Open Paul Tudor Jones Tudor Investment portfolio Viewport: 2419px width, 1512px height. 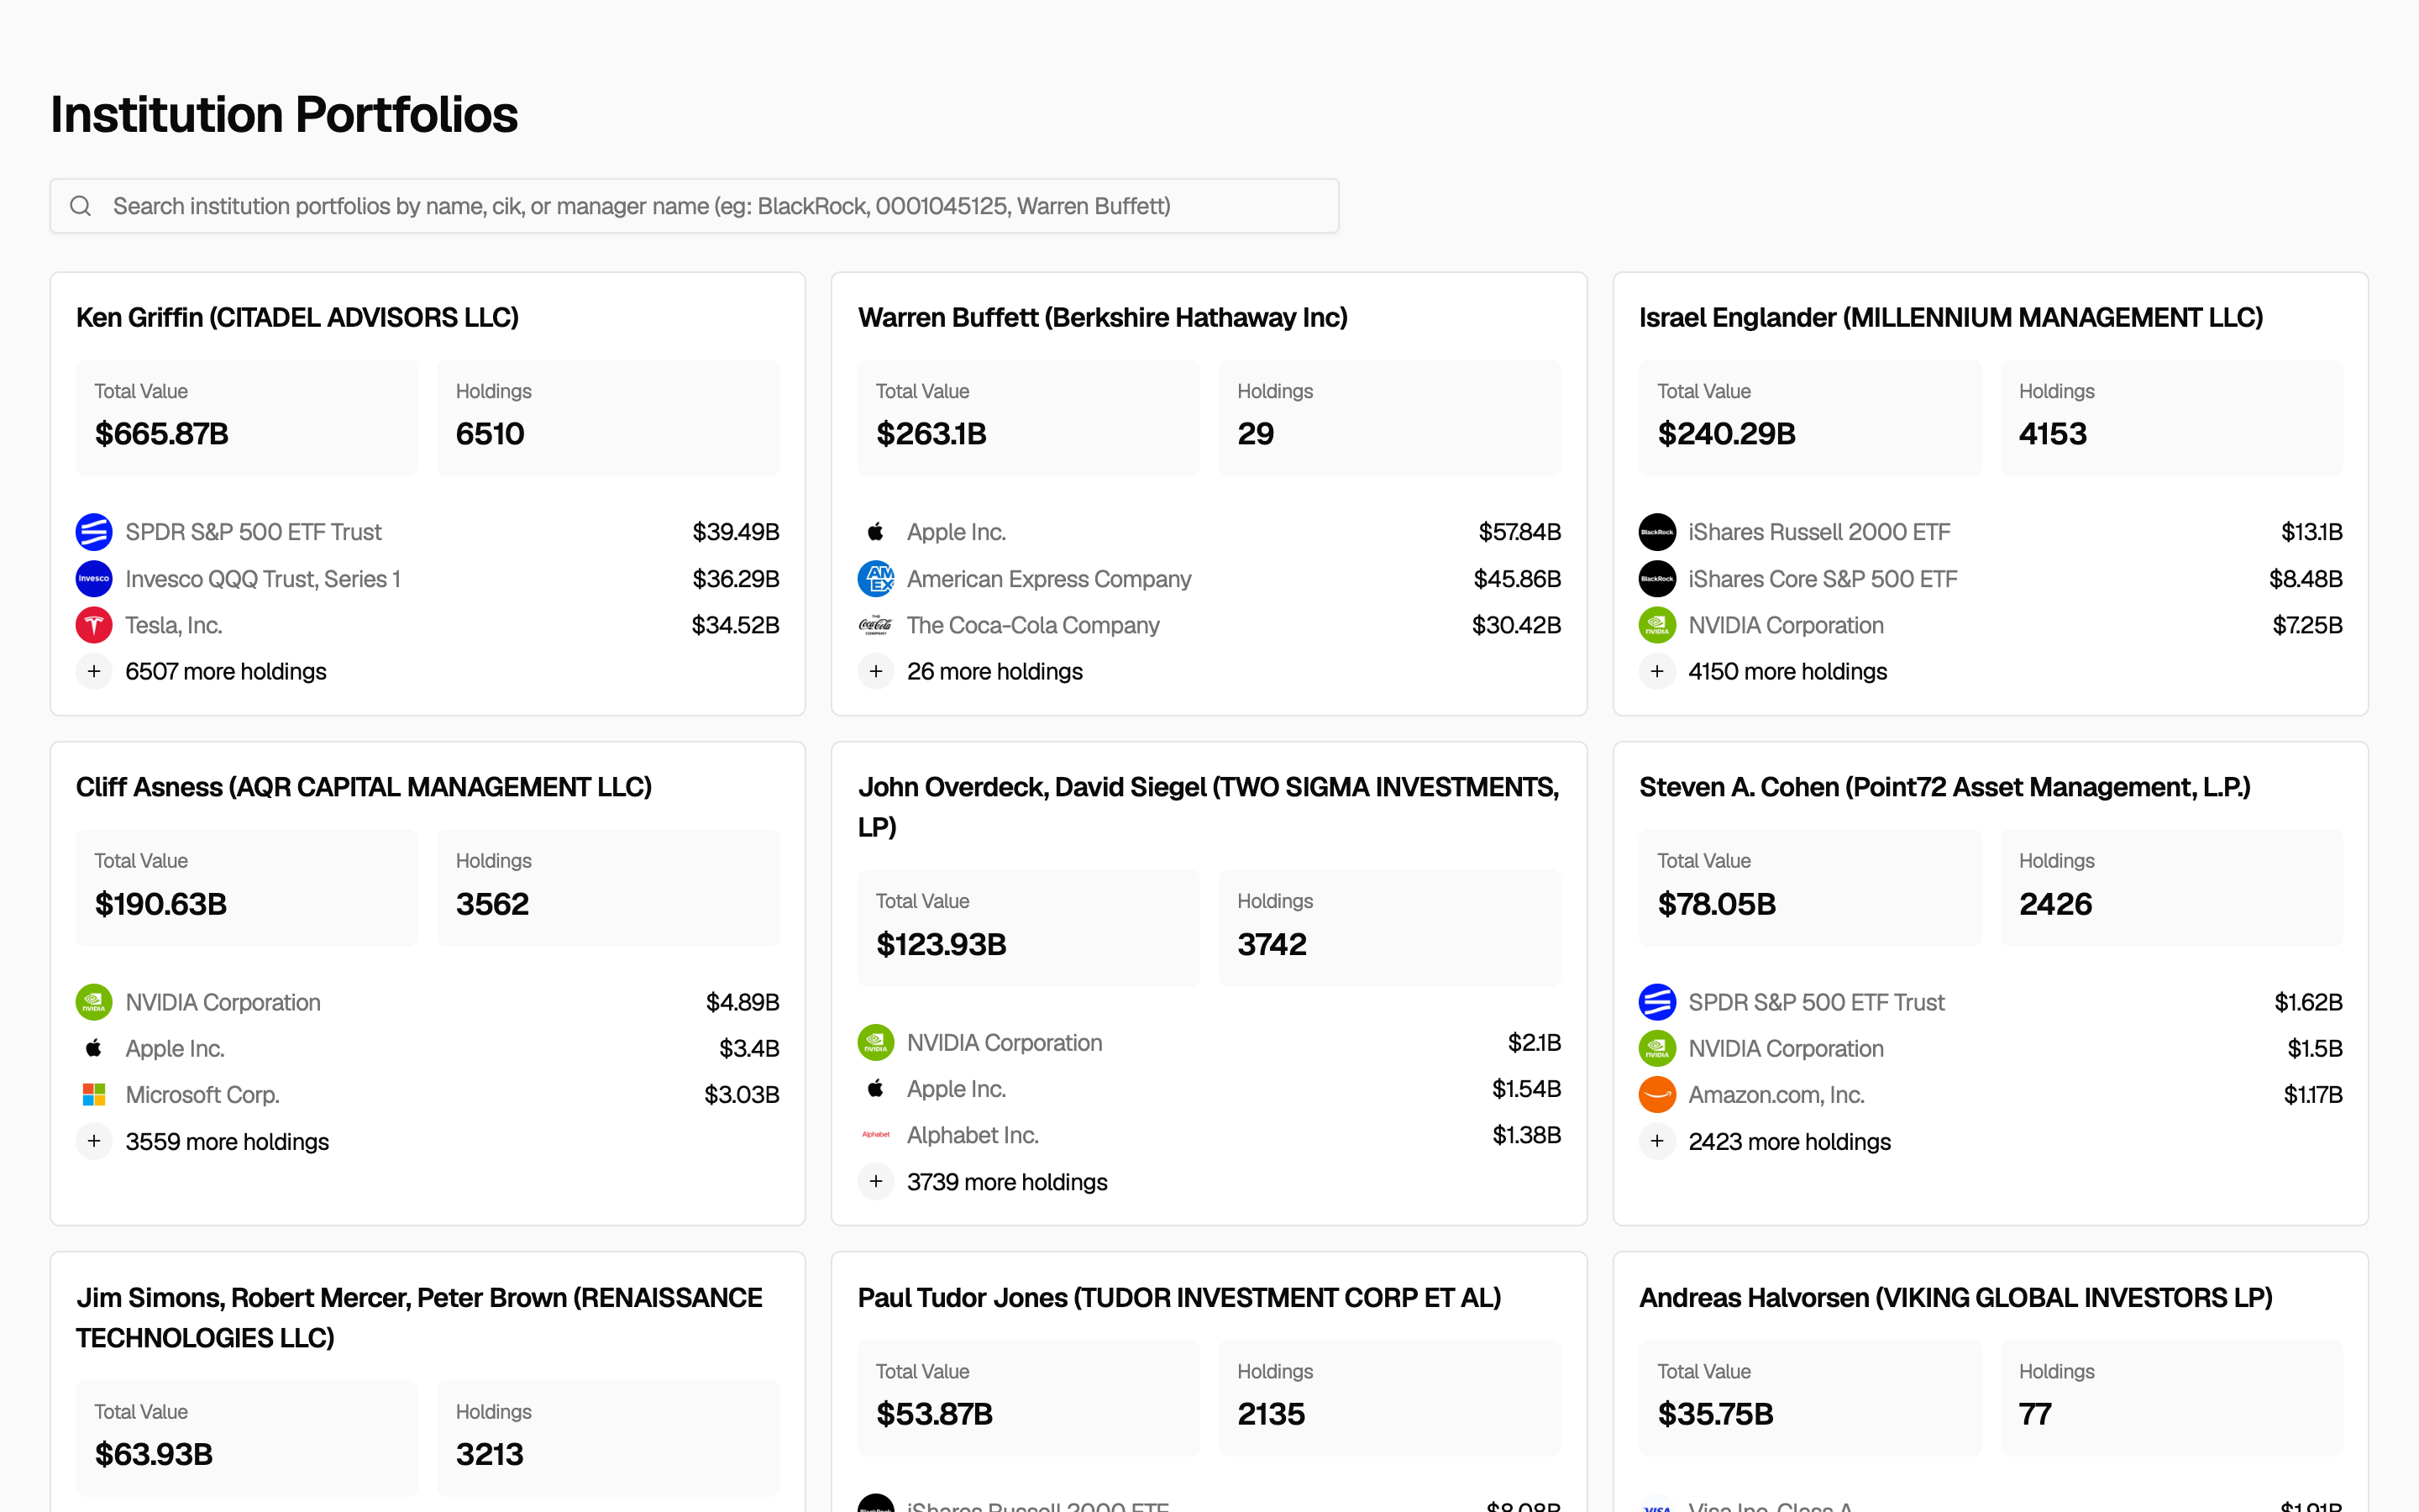pos(1179,1298)
